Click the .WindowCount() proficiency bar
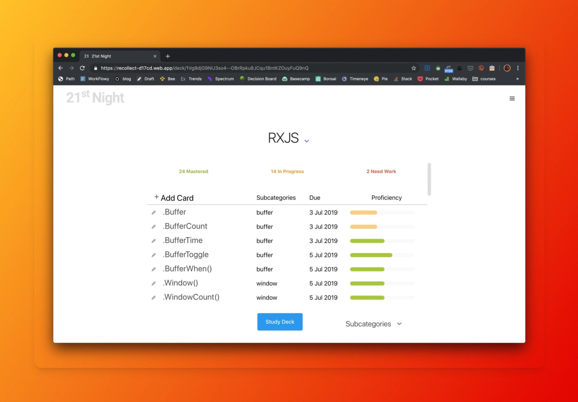 point(382,298)
